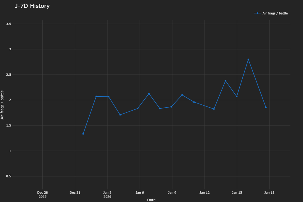Select the data point on Jan 15 gridline
303x202 pixels.
point(237,96)
